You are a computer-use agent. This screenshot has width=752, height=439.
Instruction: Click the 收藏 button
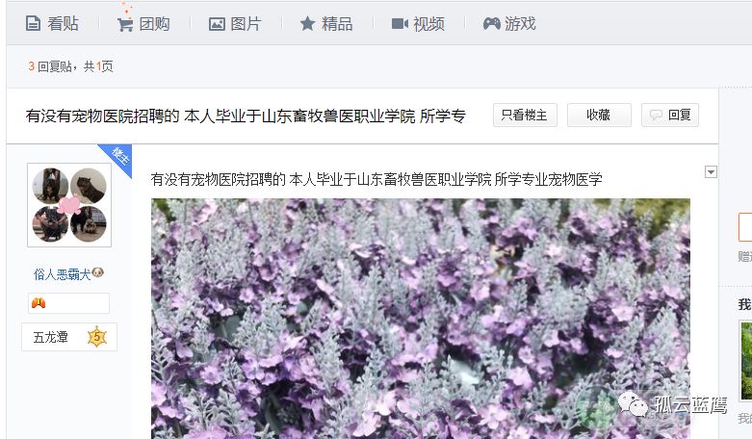click(x=599, y=115)
